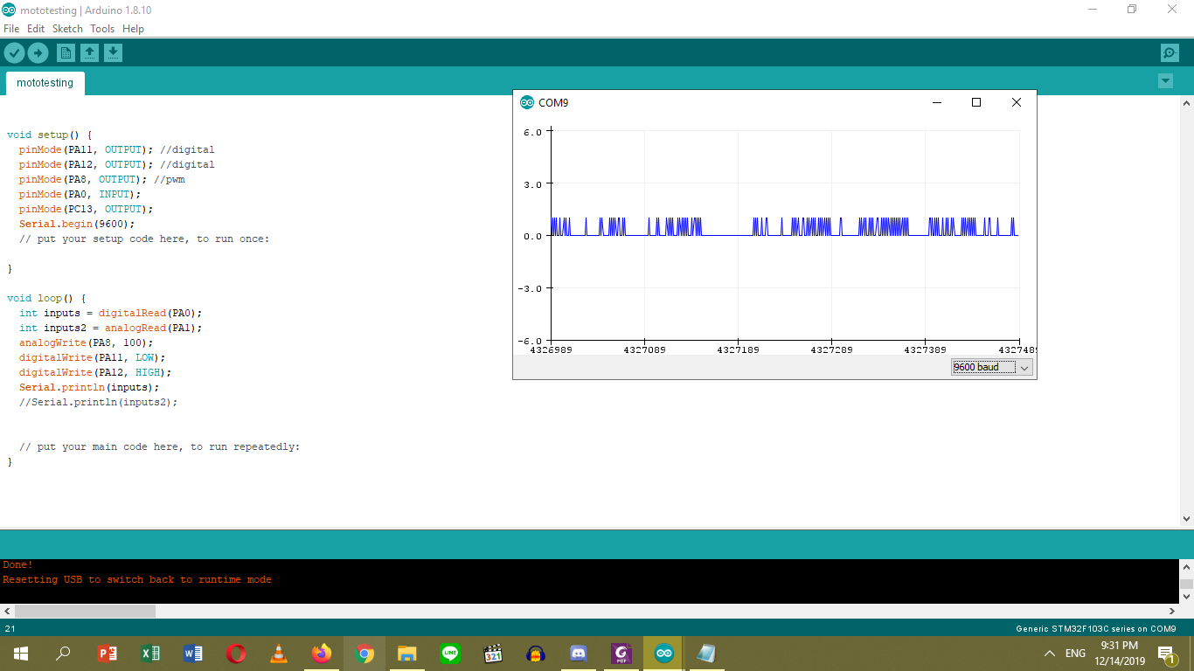Screen dimensions: 1194x671
Task: Open Windows search from the taskbar
Action: click(63, 654)
